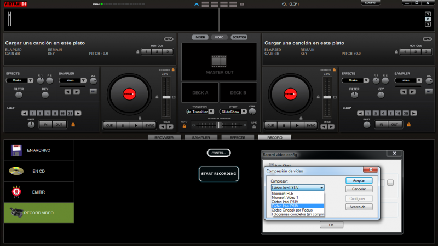Click the Acerca de... button
The width and height of the screenshot is (438, 246).
point(359,207)
